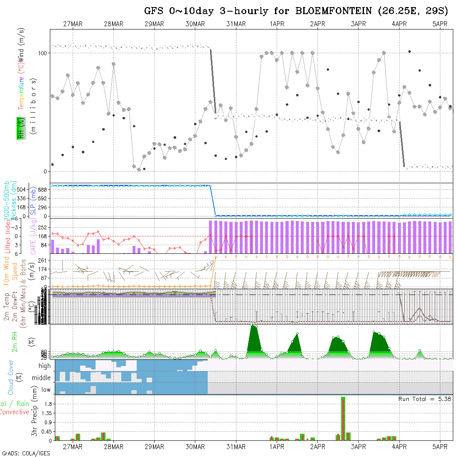
Task: Select the 28MAR label on the top axis
Action: (x=114, y=24)
